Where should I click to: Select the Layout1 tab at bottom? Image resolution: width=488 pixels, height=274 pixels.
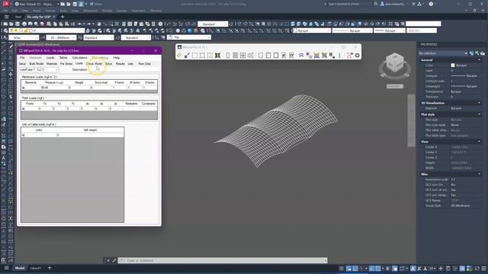[x=36, y=268]
